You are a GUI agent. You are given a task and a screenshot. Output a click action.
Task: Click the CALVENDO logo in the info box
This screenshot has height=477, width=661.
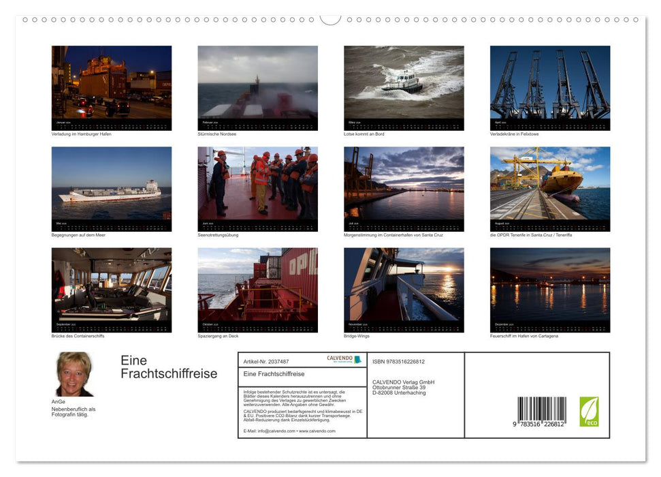340,359
